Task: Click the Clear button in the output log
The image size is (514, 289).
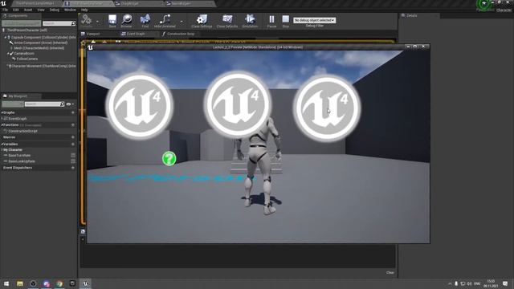Action: [x=390, y=273]
